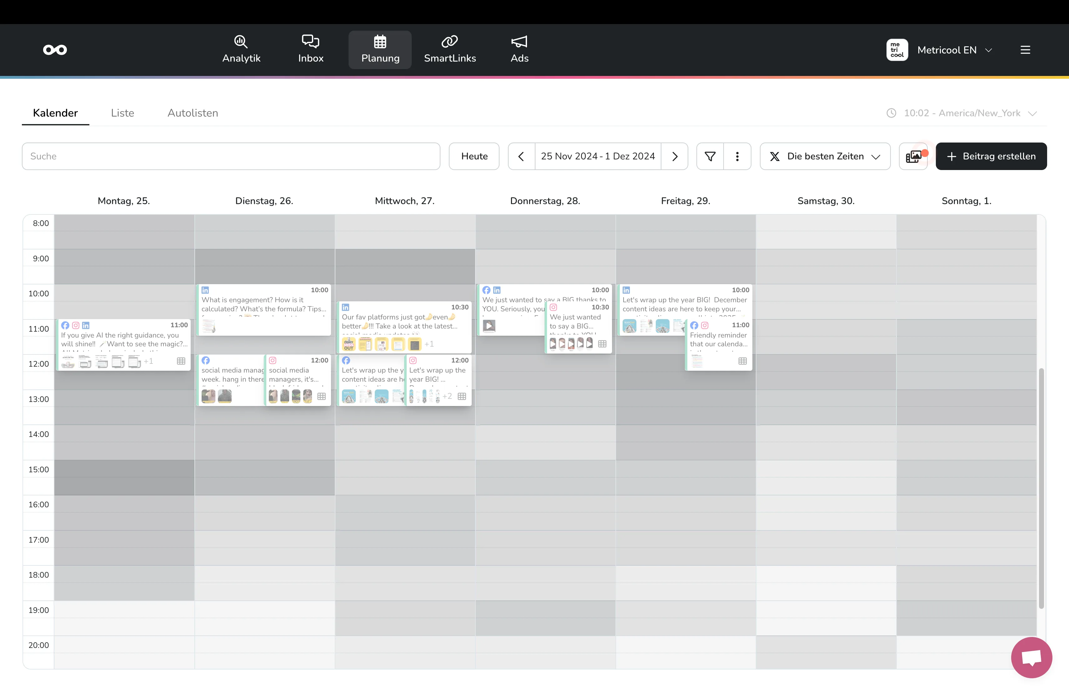Switch to the Autolisten tab
The image size is (1069, 692).
coord(193,113)
